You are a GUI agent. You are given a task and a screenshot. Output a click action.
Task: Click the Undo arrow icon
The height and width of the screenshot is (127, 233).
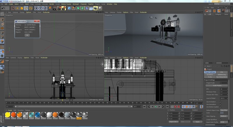pyautogui.click(x=3, y=8)
